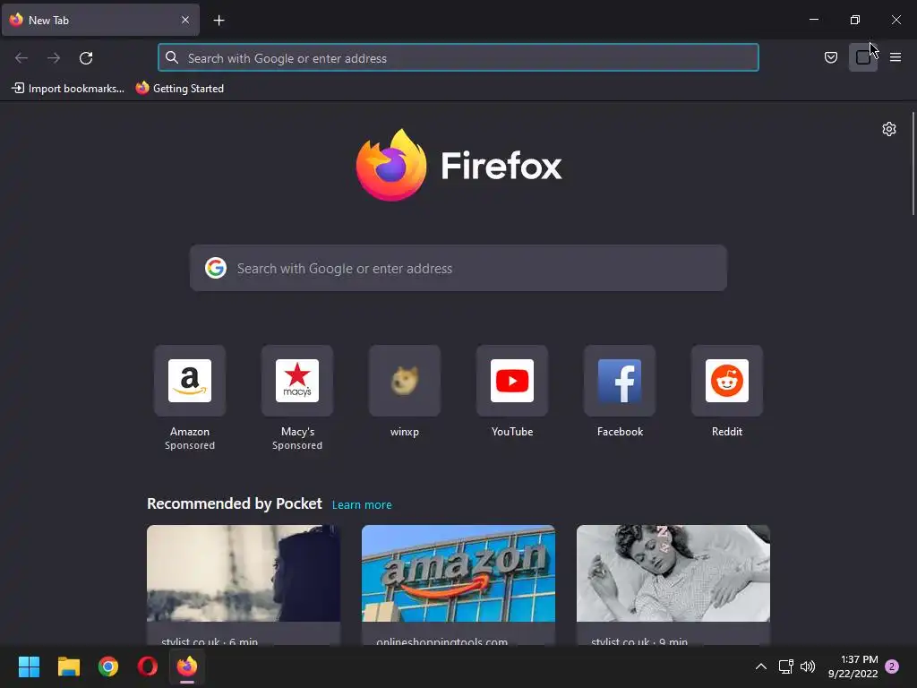Image resolution: width=917 pixels, height=688 pixels.
Task: Open Import bookmarks from bookmarks toolbar
Action: (x=68, y=89)
